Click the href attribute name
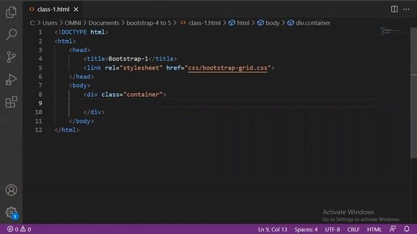Viewport: 417px width, 234px height. (x=173, y=68)
